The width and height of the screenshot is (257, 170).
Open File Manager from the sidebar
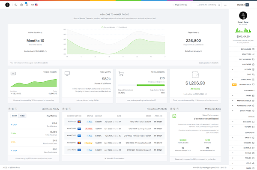(x=243, y=59)
